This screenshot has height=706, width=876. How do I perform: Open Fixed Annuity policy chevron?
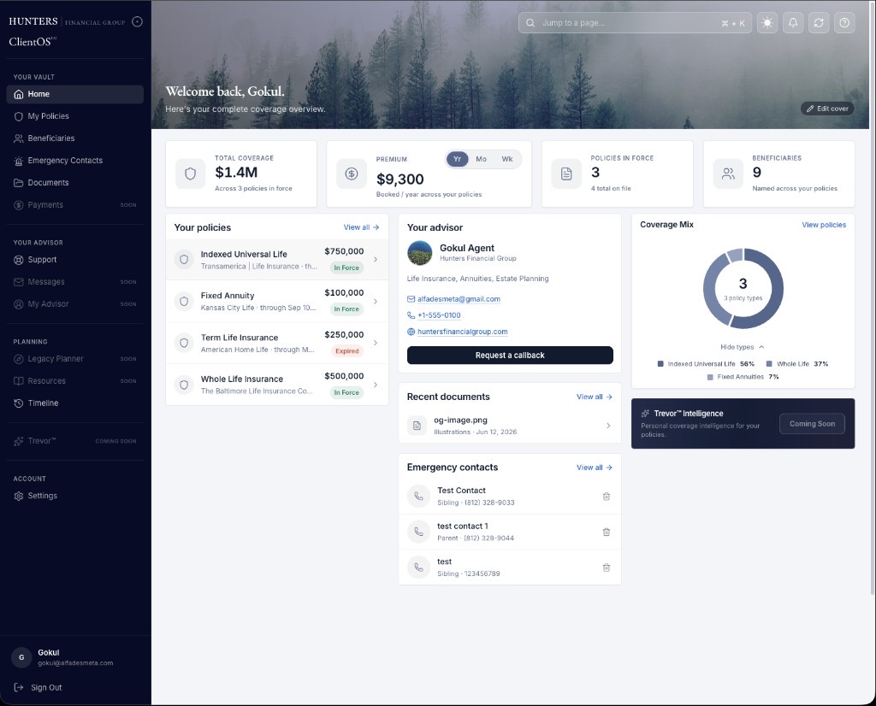pos(376,302)
